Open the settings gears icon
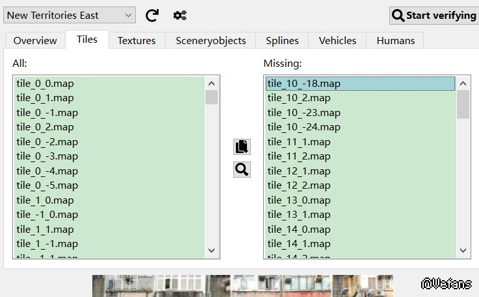This screenshot has width=479, height=297. (x=180, y=15)
